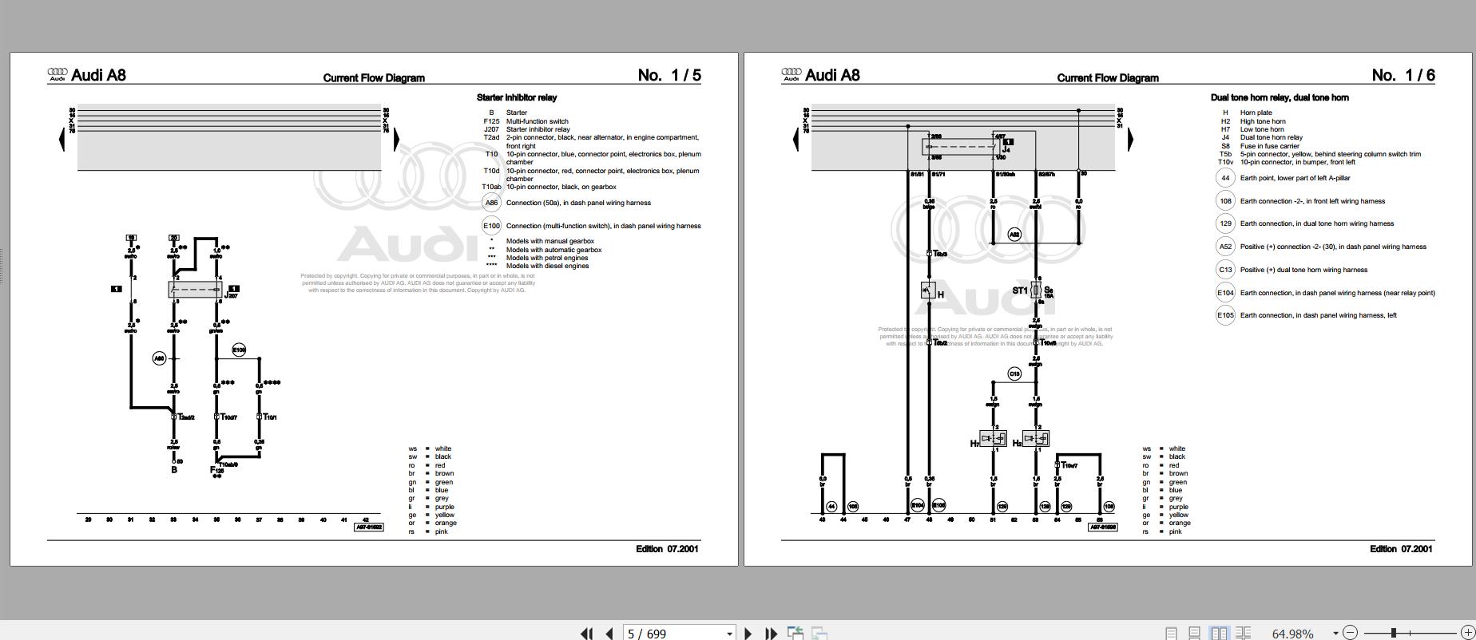This screenshot has height=640, width=1476.
Task: Click the zoom out minus button
Action: (1350, 633)
